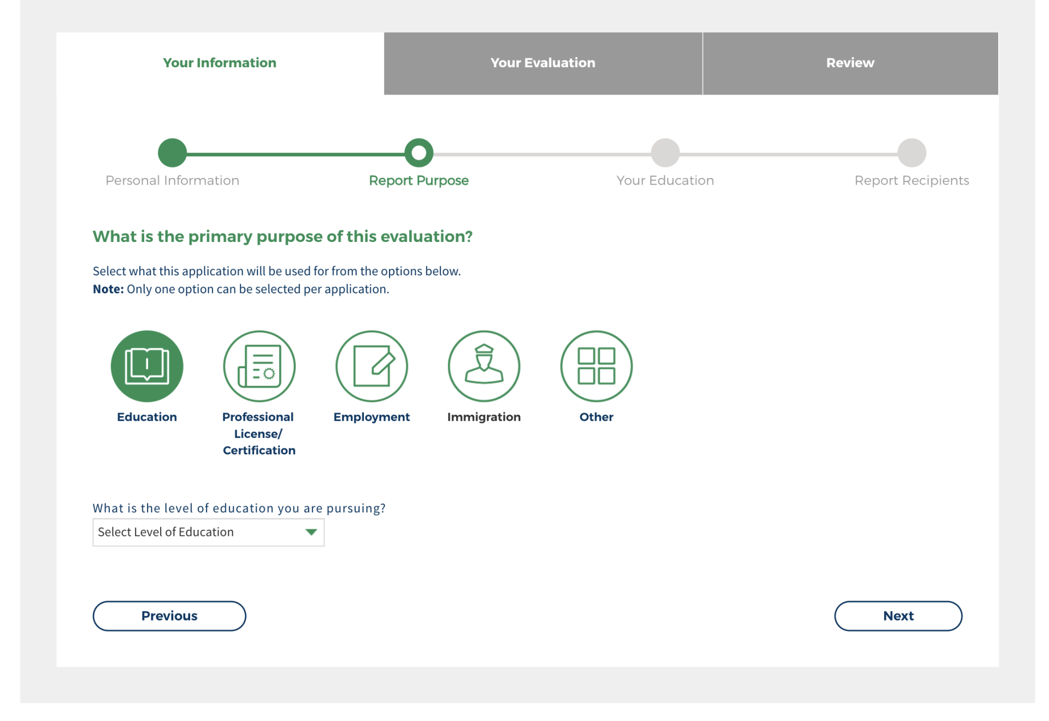The height and width of the screenshot is (721, 1049).
Task: Click the Immigration text label
Action: 484,417
